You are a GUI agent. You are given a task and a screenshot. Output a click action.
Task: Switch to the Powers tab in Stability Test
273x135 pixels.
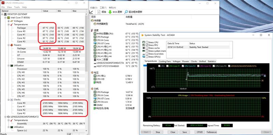[186, 61]
